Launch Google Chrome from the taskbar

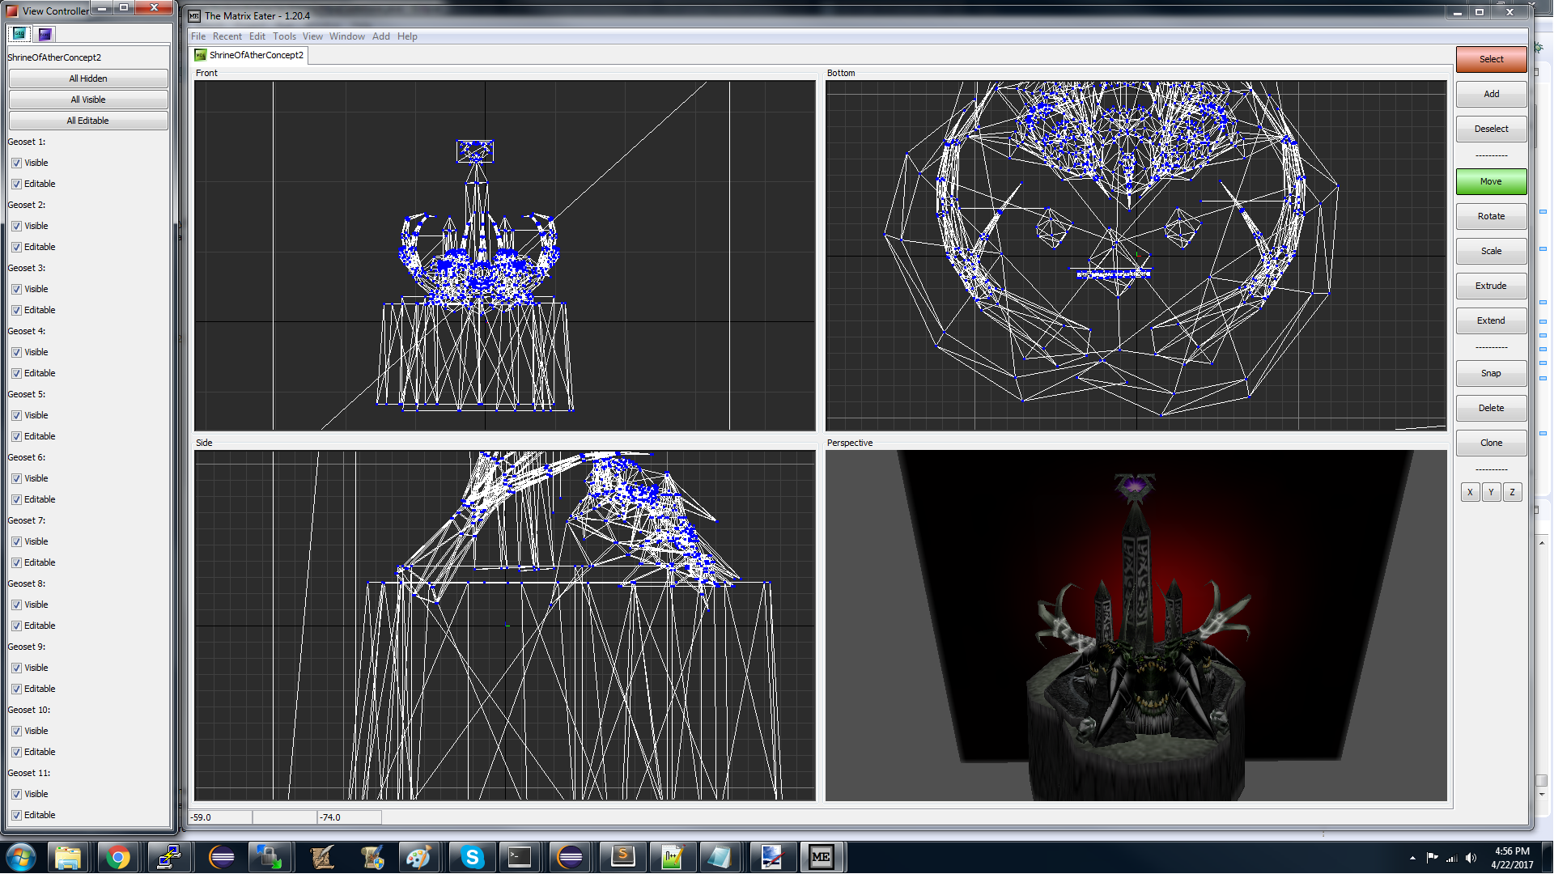click(118, 857)
